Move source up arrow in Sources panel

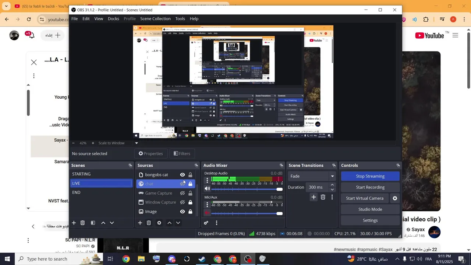click(169, 223)
